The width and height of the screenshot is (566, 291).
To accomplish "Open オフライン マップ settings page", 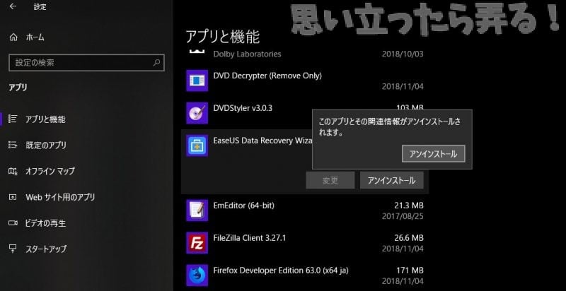I will click(50, 171).
